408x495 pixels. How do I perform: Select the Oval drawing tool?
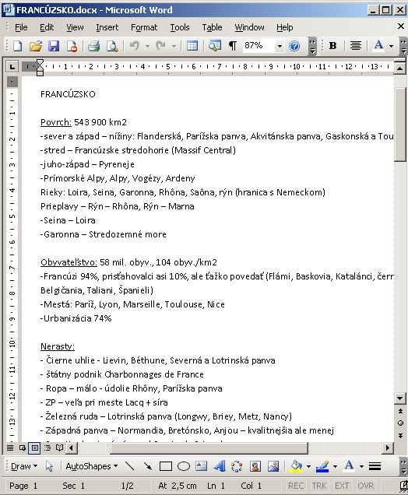coord(184,466)
